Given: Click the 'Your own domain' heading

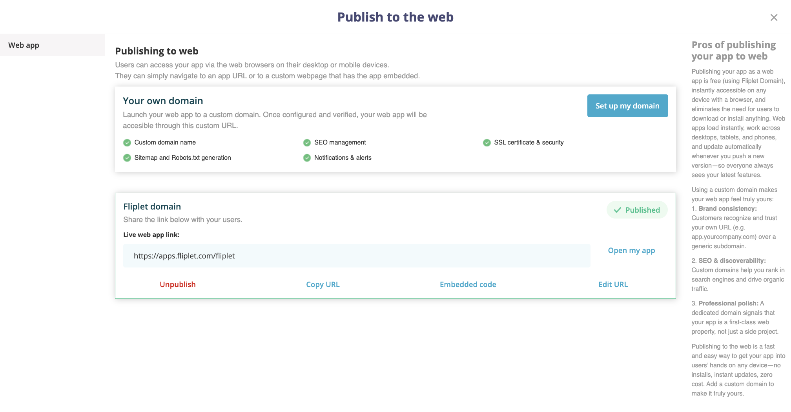Looking at the screenshot, I should click(x=163, y=101).
